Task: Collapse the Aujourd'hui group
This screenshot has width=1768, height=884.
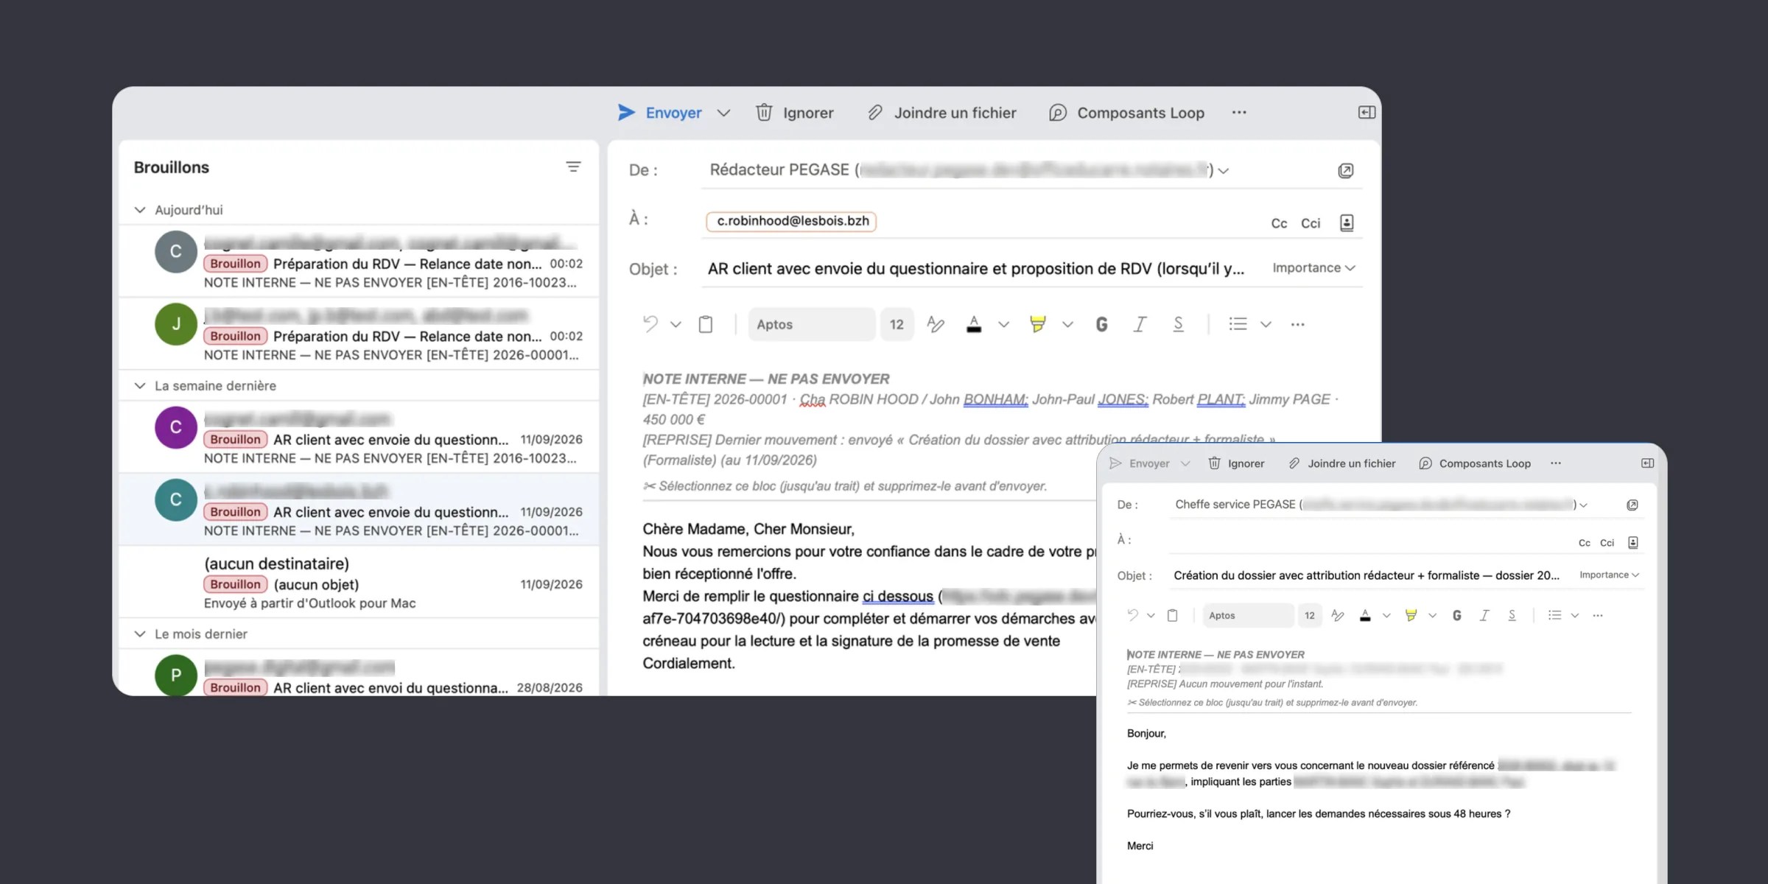Action: click(x=140, y=210)
